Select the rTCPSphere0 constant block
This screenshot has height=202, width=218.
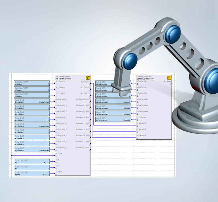[113, 119]
